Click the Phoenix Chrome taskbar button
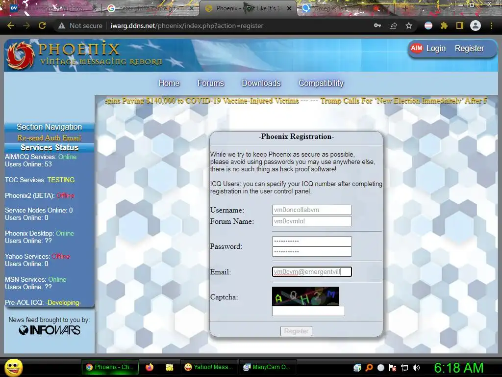Screen dimensions: 502x377 [x=110, y=367]
